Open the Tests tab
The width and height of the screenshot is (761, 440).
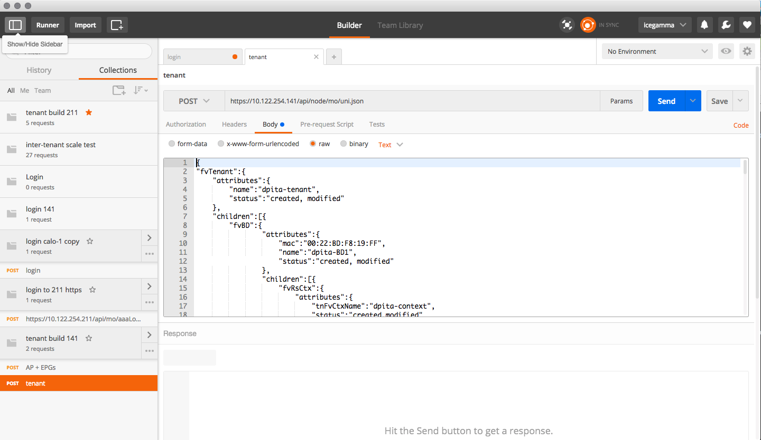coord(377,124)
